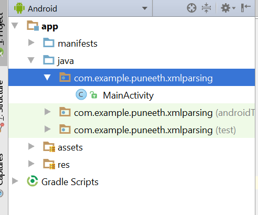Expand the xmlparsing (test) package
The image size is (258, 215).
pyautogui.click(x=47, y=129)
